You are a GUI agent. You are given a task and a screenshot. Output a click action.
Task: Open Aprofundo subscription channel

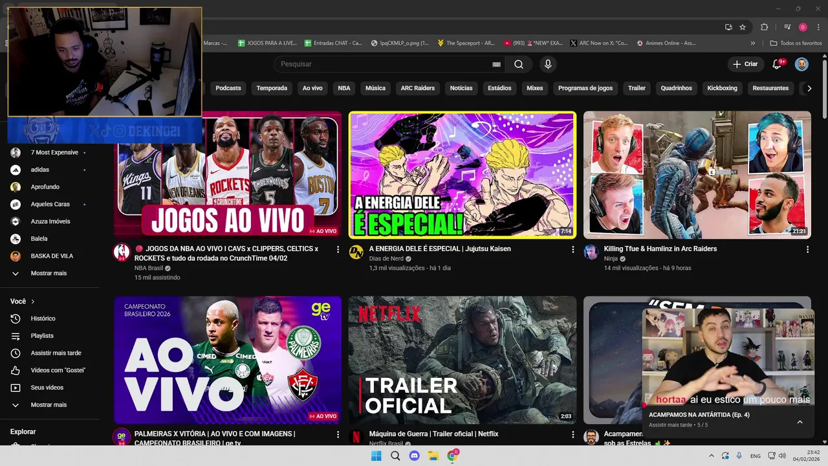point(49,187)
